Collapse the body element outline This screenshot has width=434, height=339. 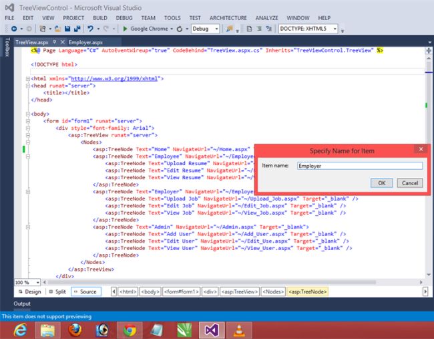point(27,114)
